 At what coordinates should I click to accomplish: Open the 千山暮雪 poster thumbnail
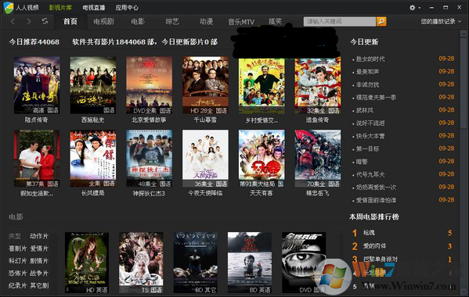click(205, 85)
